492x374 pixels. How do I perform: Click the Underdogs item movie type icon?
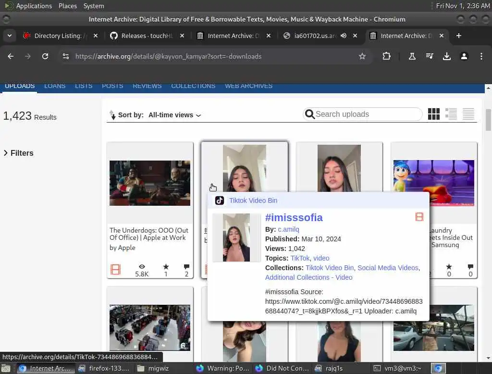tap(115, 269)
